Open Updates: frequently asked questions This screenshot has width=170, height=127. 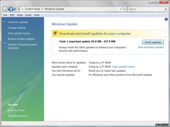[x=22, y=46]
